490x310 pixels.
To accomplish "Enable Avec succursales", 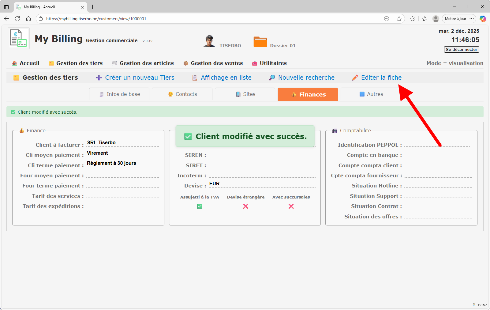I will [x=291, y=206].
